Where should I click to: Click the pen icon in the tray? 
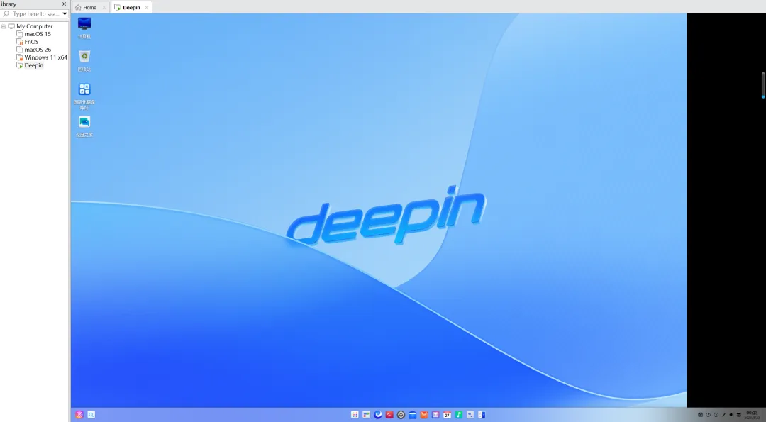pos(723,415)
